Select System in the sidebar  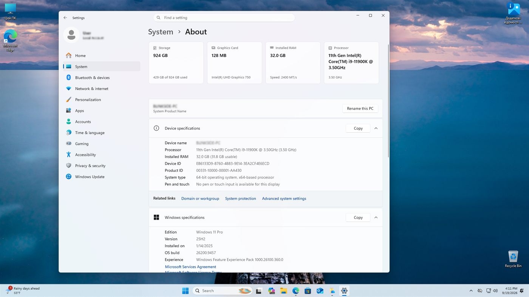[x=102, y=66]
